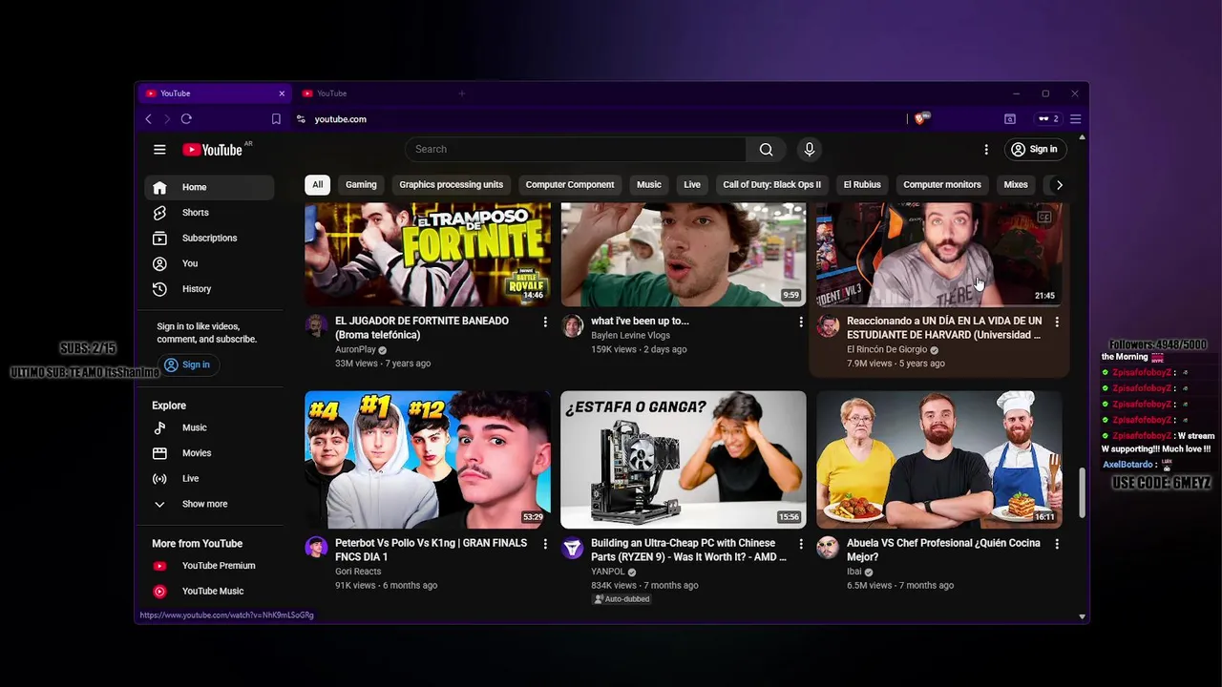Reload the page with refresh icon
The height and width of the screenshot is (687, 1222).
(186, 119)
